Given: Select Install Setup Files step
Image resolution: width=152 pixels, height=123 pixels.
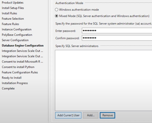Looking at the screenshot, I should [13, 8].
